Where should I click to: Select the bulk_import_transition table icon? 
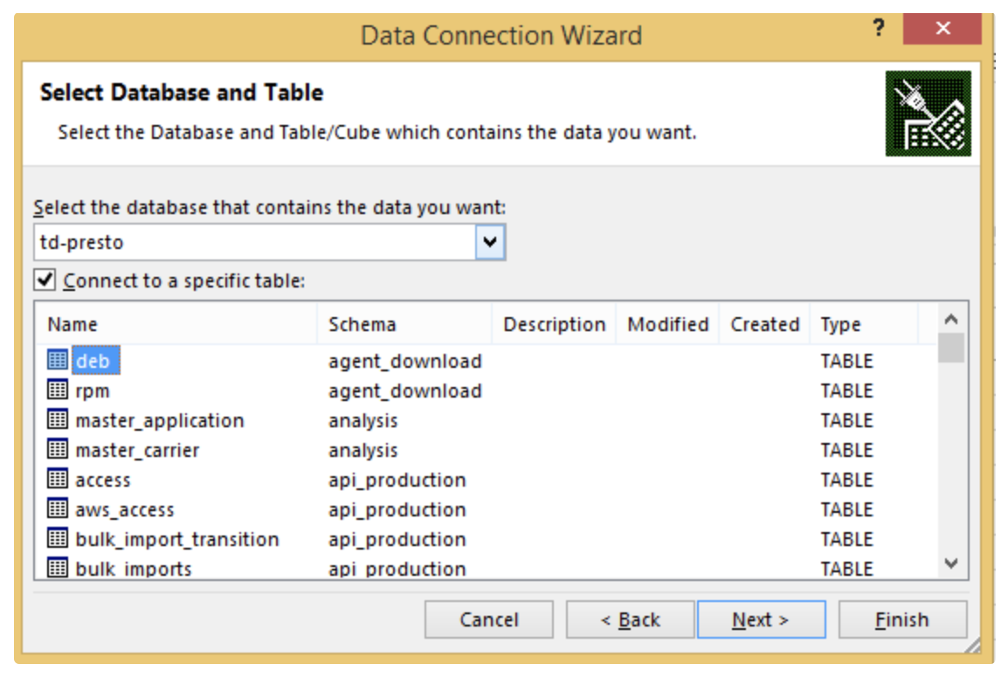click(58, 538)
